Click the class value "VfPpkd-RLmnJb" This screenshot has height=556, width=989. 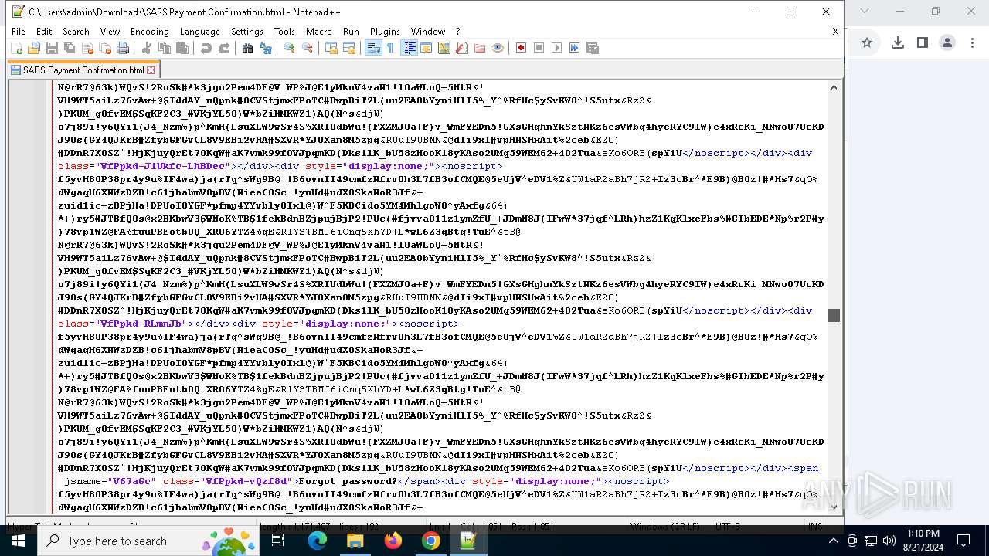[x=141, y=324]
